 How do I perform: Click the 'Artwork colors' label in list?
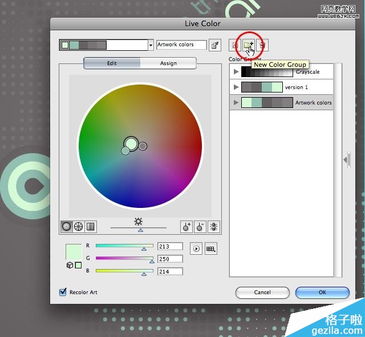click(313, 103)
